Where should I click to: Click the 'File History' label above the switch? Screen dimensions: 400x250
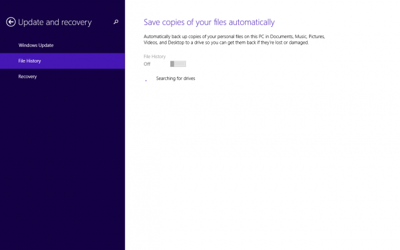tap(155, 56)
